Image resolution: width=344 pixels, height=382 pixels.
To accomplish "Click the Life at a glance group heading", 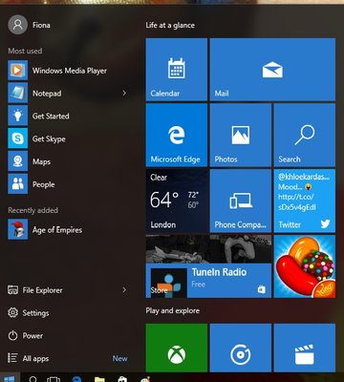I will pyautogui.click(x=170, y=26).
